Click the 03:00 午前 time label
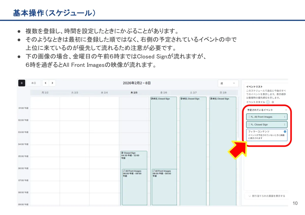 tap(23, 132)
